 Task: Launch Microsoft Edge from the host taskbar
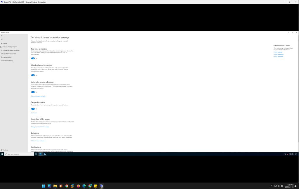[x=84, y=186]
